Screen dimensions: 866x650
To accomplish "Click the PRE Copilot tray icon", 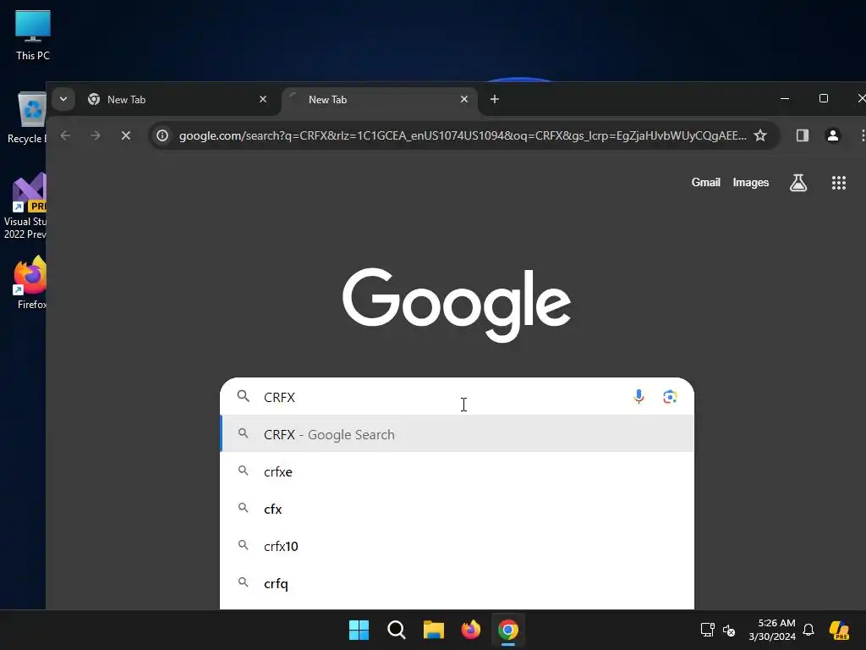I will pos(840,630).
